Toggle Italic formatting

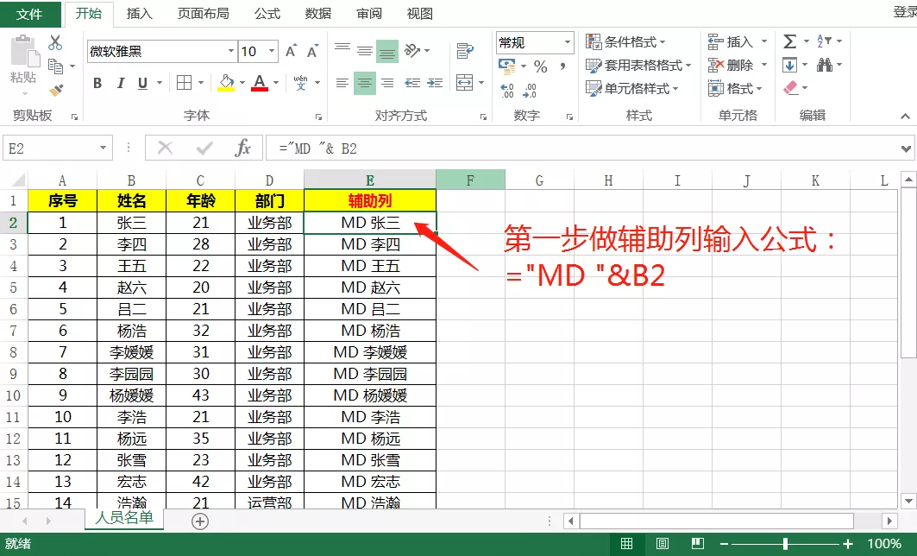(121, 83)
